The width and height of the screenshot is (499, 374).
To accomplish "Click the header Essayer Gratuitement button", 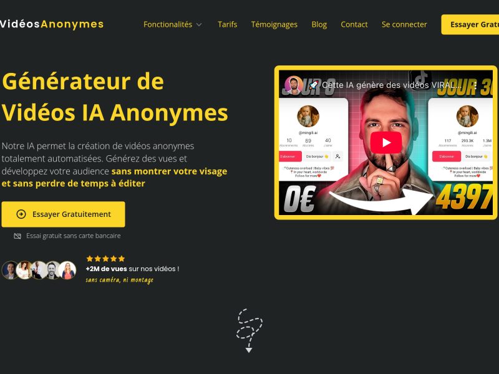I will (x=470, y=24).
